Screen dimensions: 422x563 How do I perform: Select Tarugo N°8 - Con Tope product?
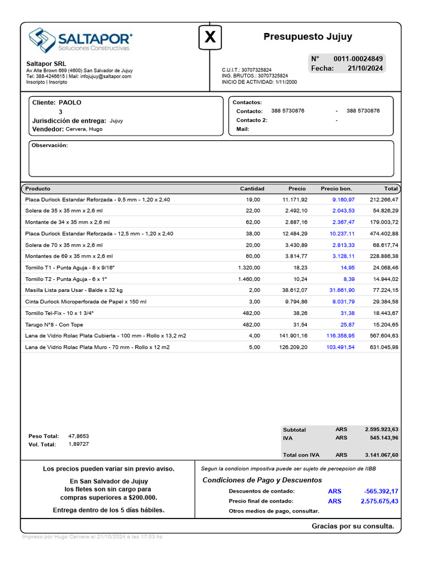pos(54,325)
